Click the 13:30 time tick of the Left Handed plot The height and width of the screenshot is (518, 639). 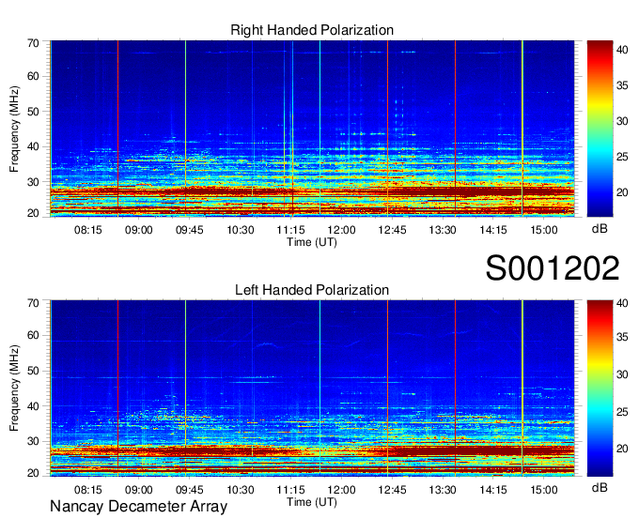pos(443,490)
